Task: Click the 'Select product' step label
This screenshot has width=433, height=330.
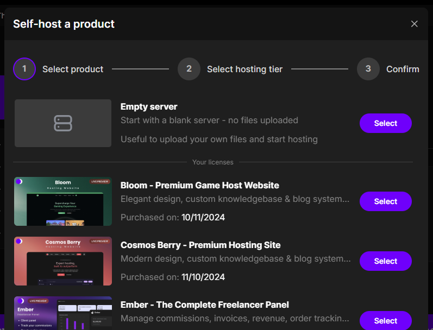Action: click(x=73, y=69)
